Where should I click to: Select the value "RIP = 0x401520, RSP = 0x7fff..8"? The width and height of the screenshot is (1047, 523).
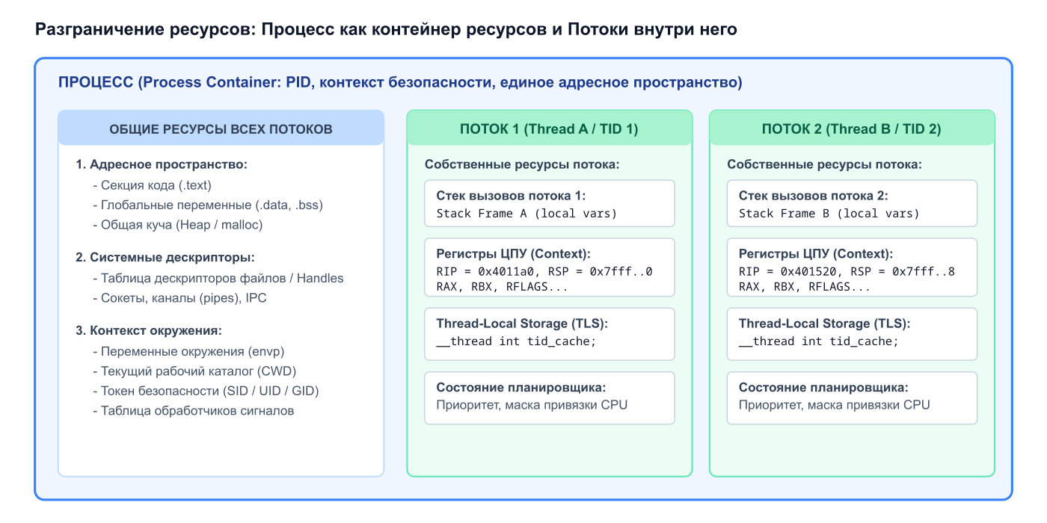(x=847, y=271)
